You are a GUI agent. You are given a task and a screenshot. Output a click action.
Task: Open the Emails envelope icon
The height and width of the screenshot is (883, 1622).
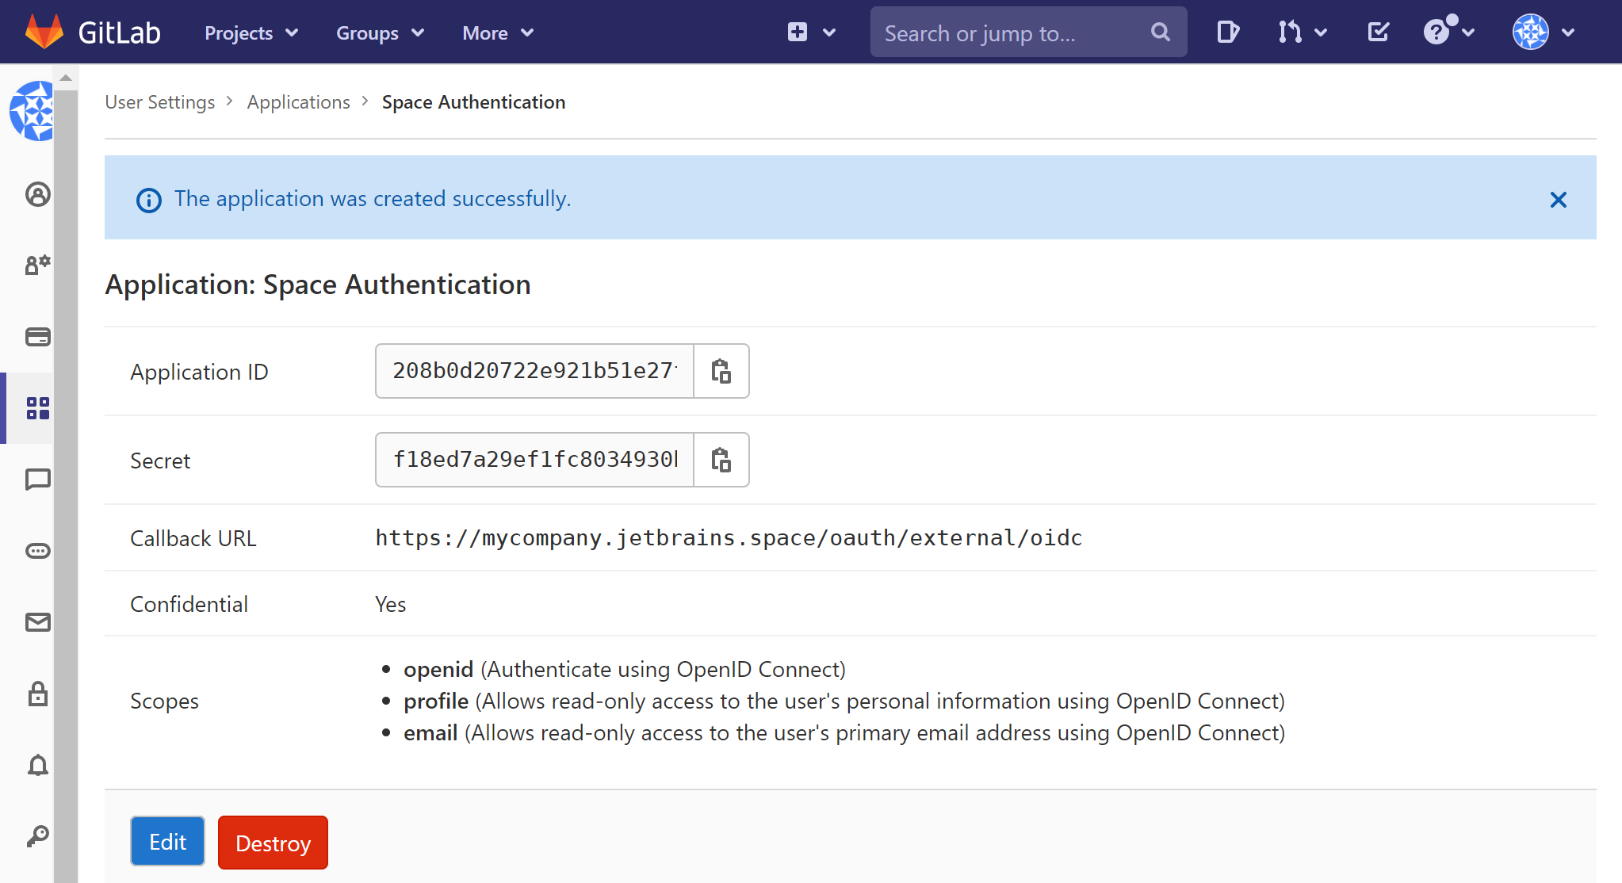point(36,622)
